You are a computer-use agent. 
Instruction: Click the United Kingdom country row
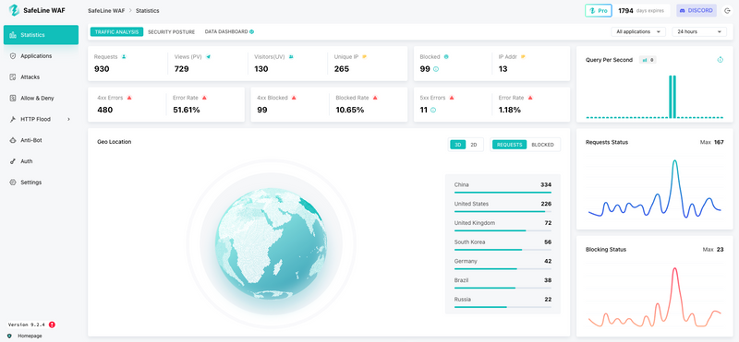point(503,225)
